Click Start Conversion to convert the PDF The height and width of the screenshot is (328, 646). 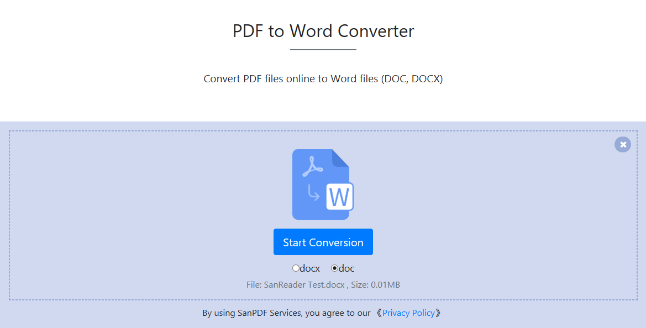pyautogui.click(x=323, y=242)
